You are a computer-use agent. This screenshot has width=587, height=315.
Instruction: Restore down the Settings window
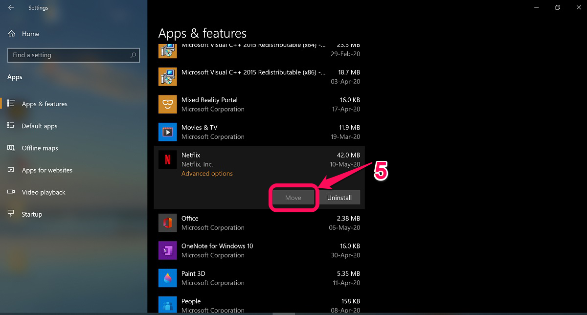click(x=558, y=7)
